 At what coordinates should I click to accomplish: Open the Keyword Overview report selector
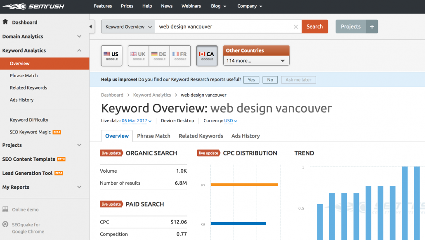click(x=128, y=26)
